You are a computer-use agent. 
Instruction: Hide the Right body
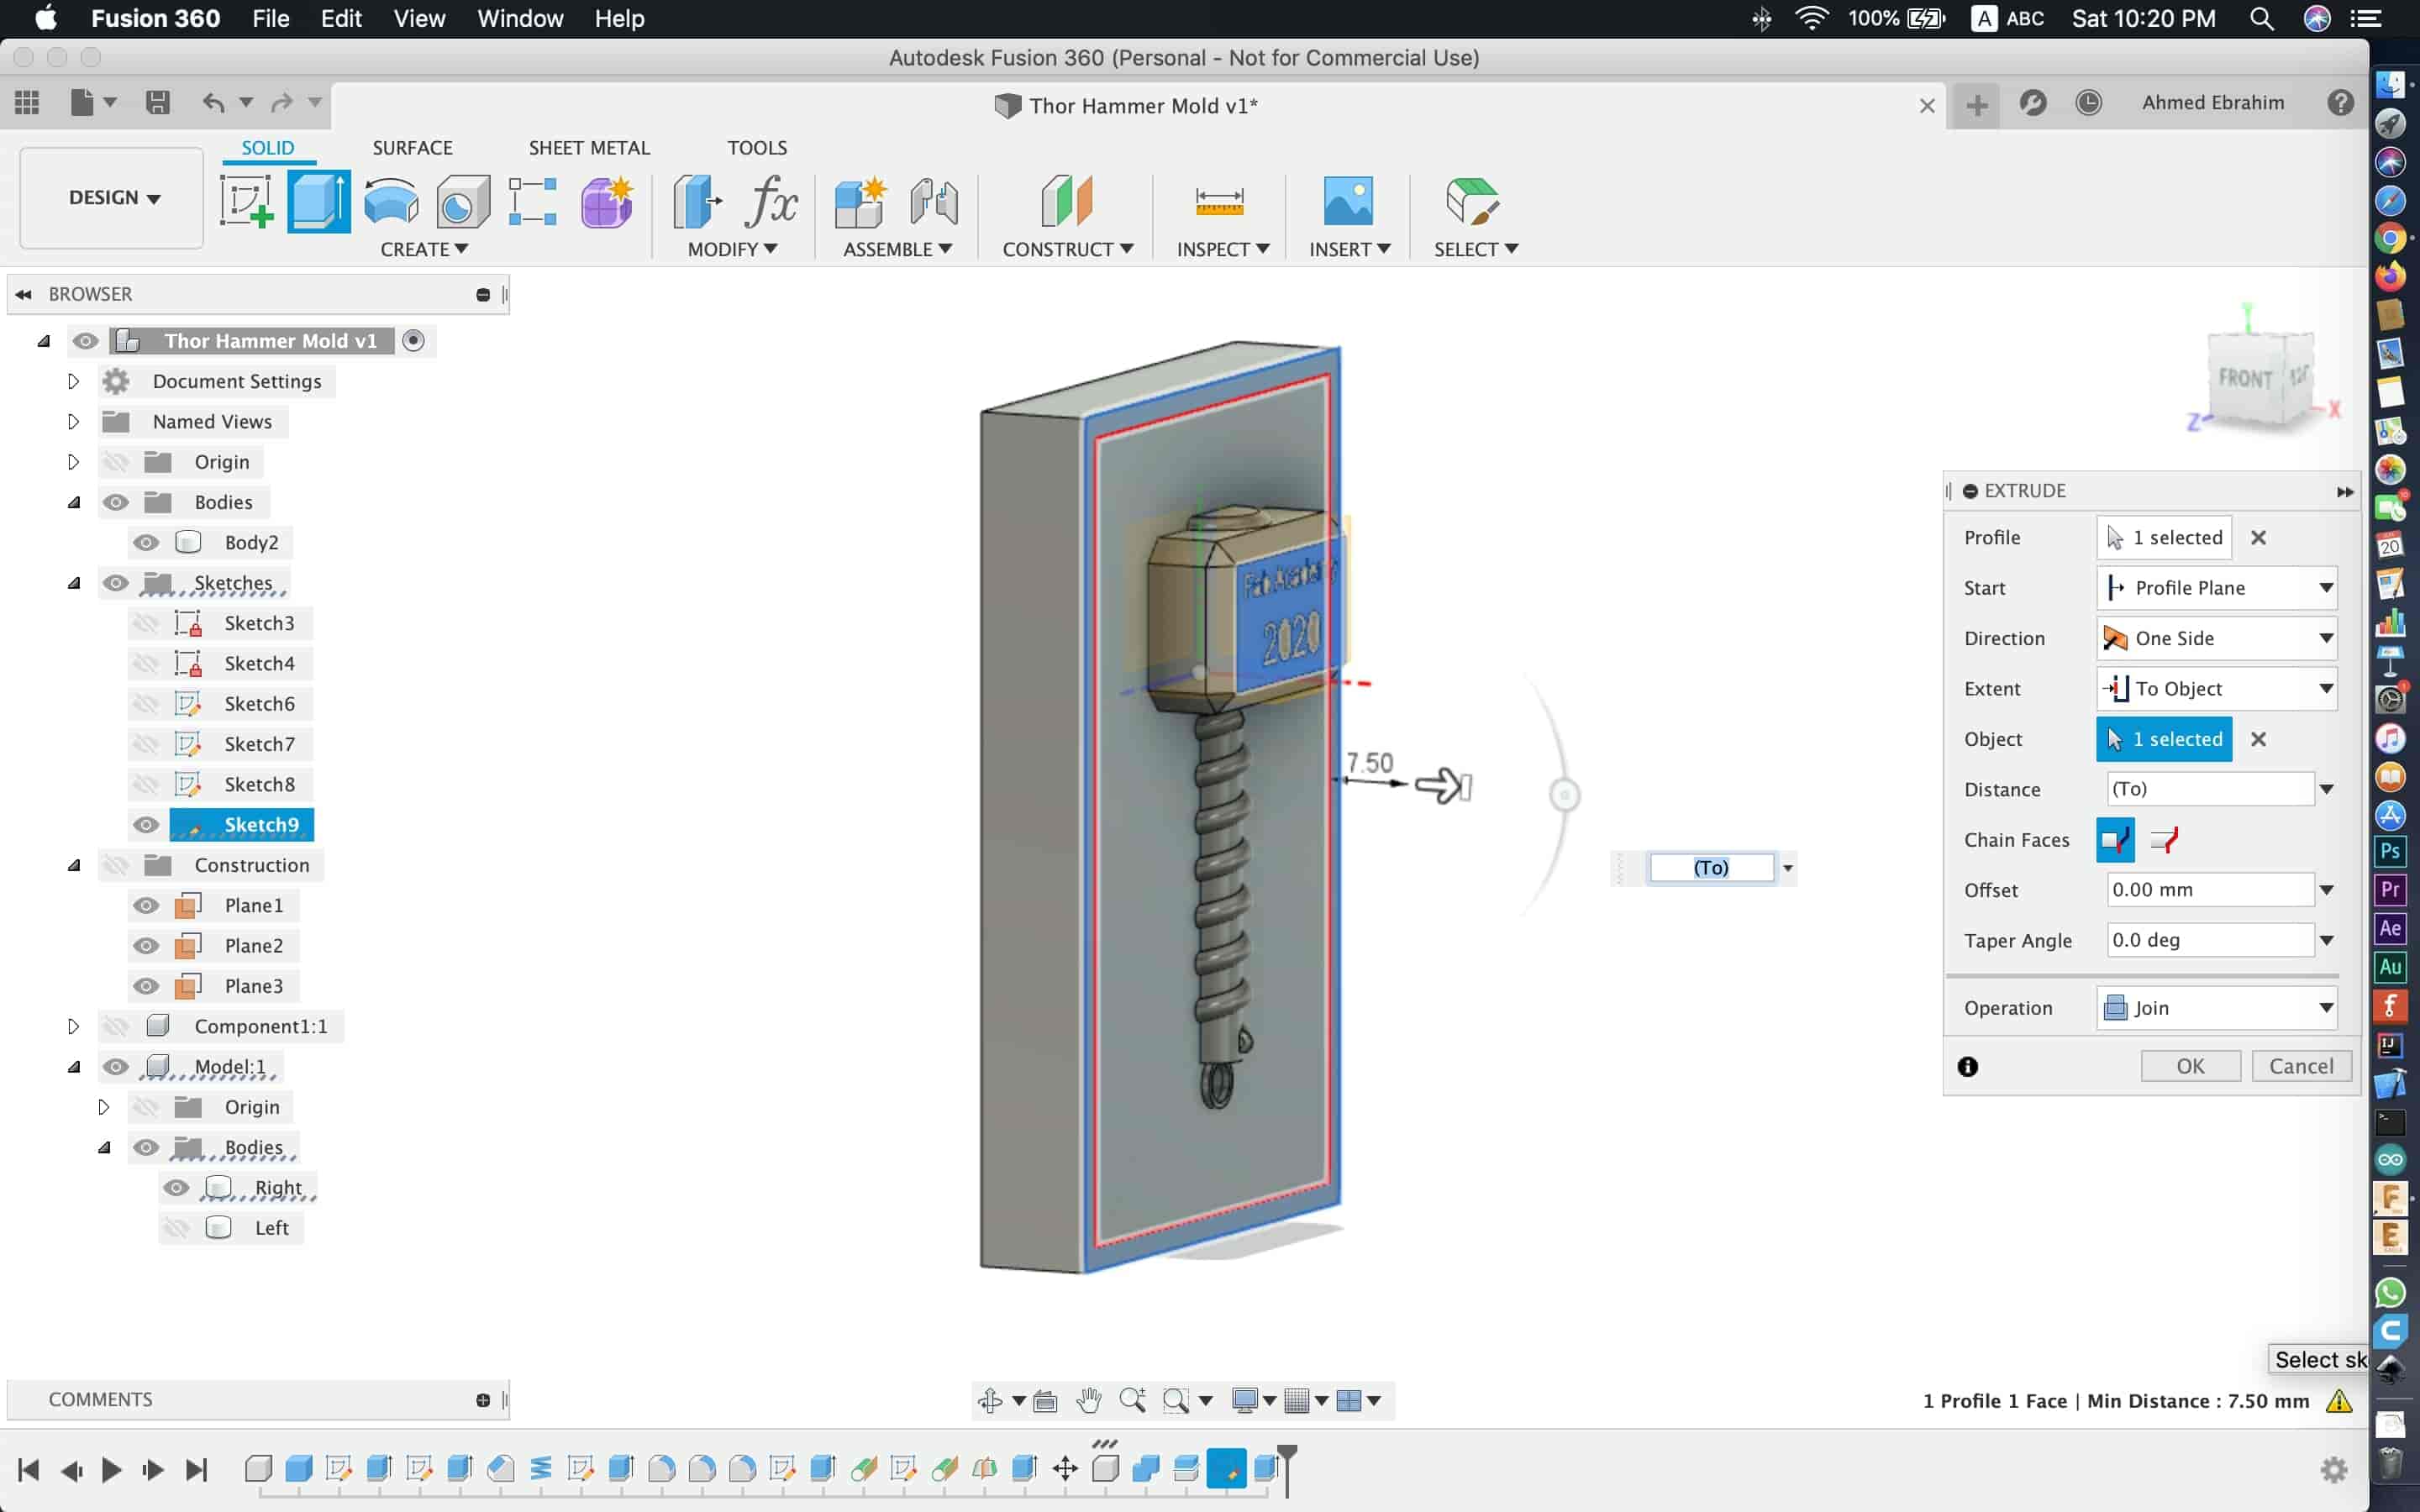coord(176,1188)
